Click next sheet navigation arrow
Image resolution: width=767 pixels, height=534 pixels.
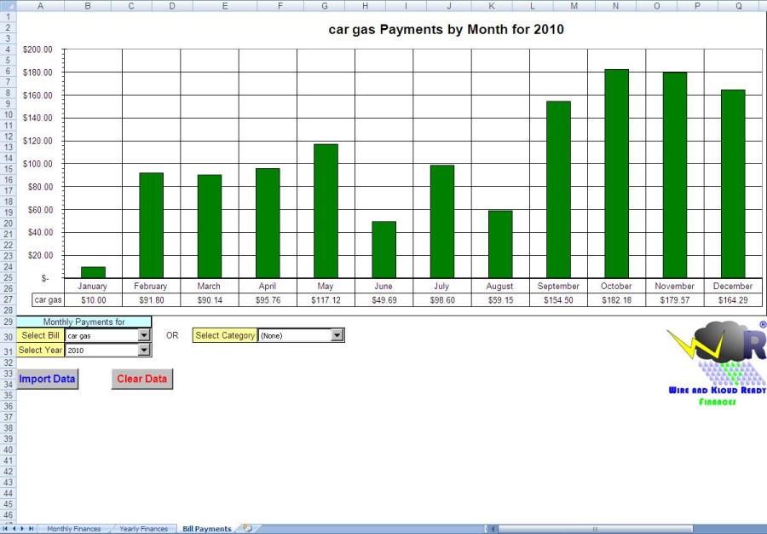(x=24, y=529)
